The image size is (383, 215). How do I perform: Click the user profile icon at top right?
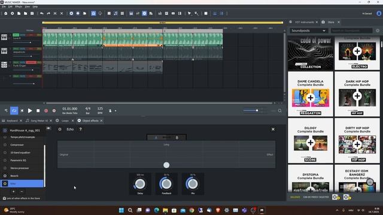pos(379,13)
